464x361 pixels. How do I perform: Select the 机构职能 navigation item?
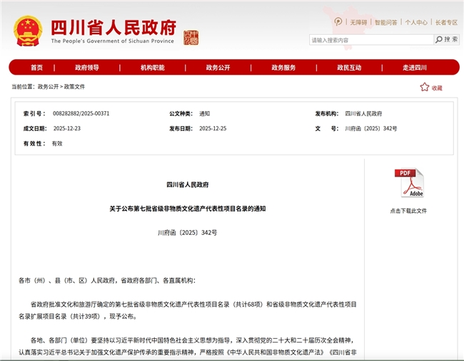[152, 68]
